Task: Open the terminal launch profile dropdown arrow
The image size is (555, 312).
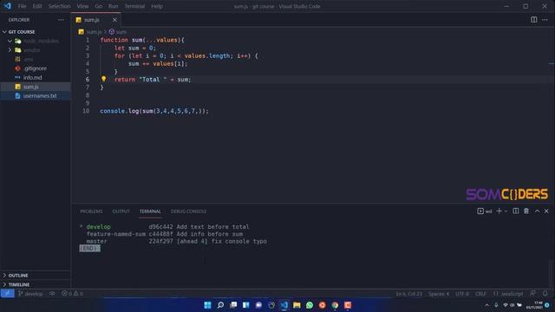Action: (x=506, y=211)
